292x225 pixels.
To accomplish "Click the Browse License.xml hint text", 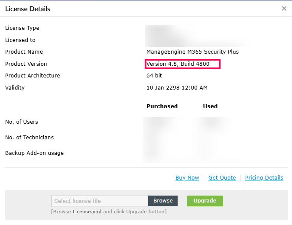I will 108,212.
